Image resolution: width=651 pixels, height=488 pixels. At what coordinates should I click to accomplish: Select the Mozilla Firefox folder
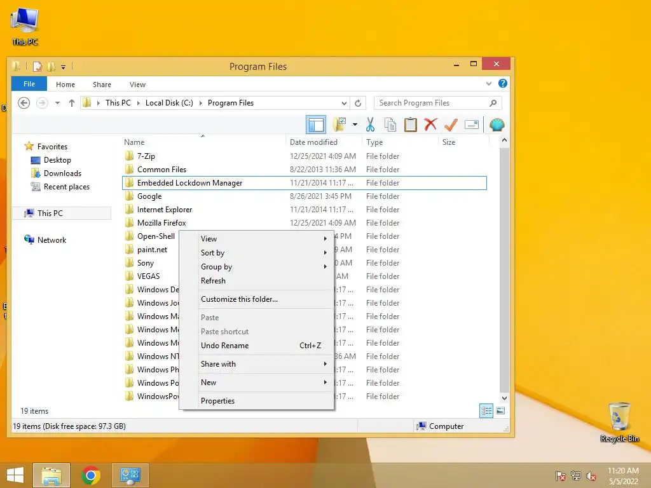(305, 223)
